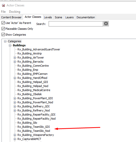The height and width of the screenshot is (142, 136).
Task: Select Rx_Building_AirTower class
Action: (x=31, y=58)
